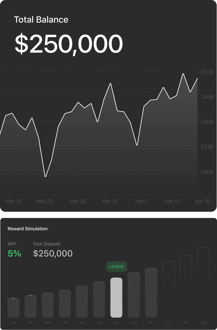Click the Mar 31 axis date
Viewport: 217px width, 330px height.
(110, 201)
